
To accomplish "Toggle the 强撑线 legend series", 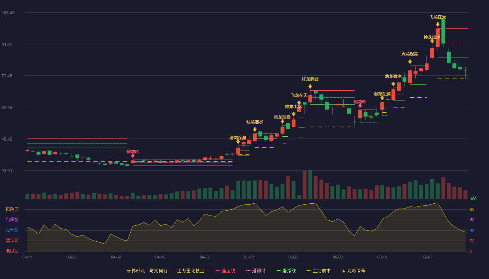I will (x=286, y=271).
